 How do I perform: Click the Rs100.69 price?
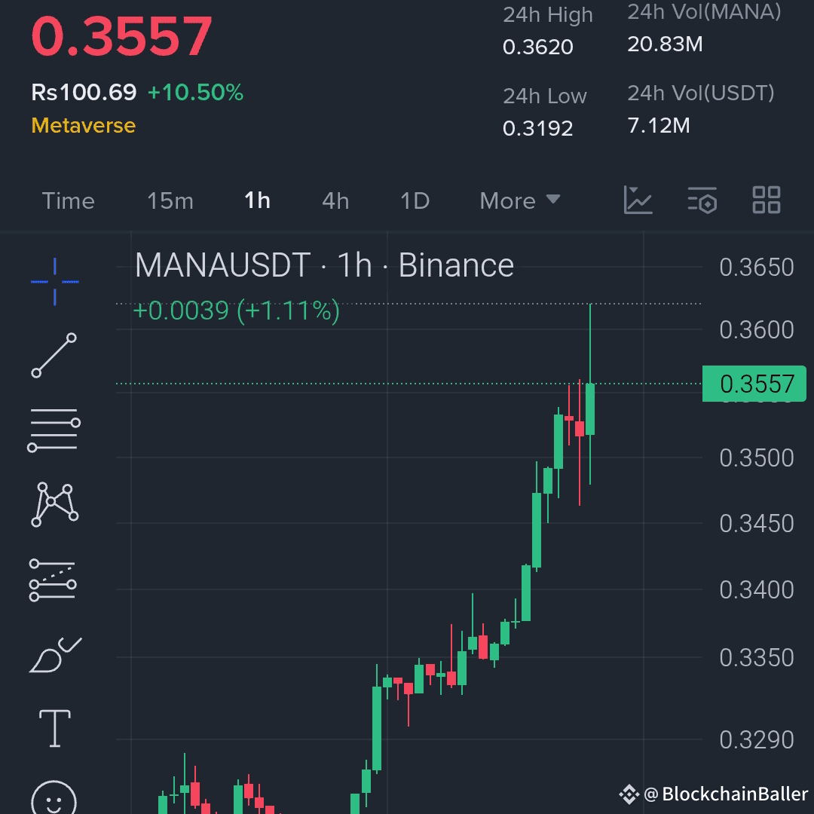coord(84,93)
